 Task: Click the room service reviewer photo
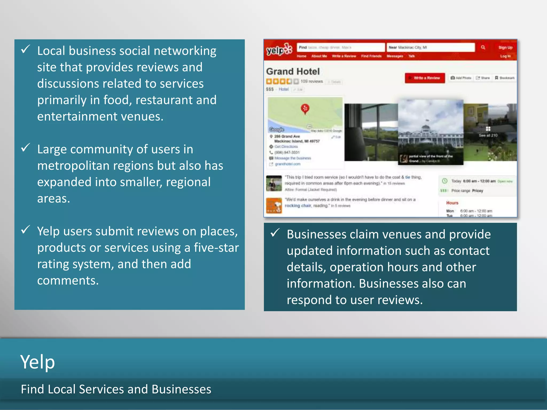pyautogui.click(x=274, y=183)
